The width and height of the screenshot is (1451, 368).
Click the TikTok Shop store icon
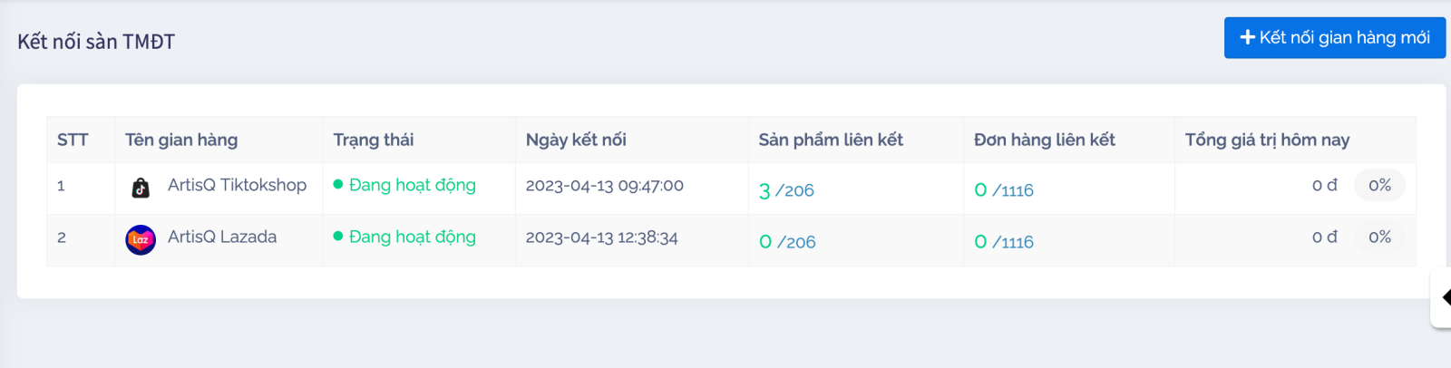coord(141,188)
